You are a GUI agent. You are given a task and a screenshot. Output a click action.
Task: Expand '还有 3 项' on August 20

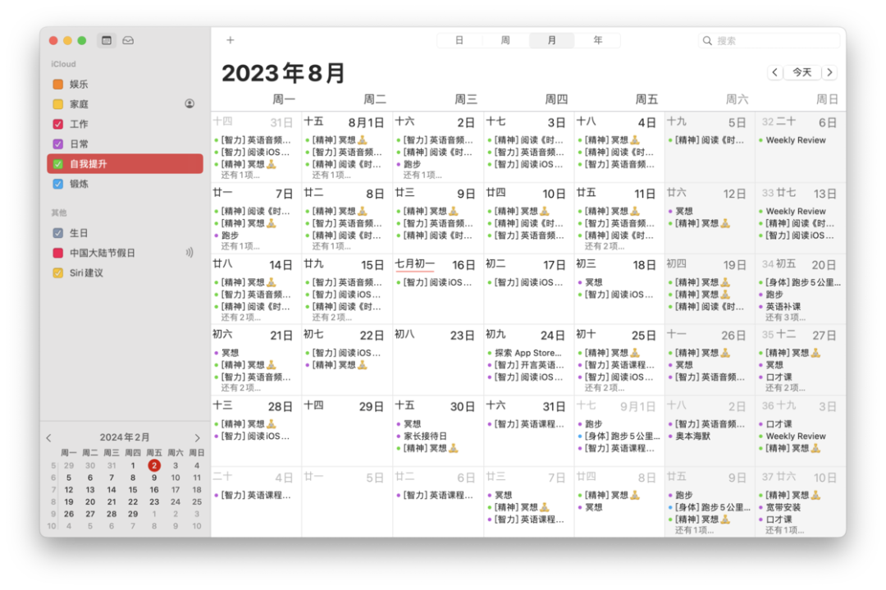pyautogui.click(x=785, y=318)
